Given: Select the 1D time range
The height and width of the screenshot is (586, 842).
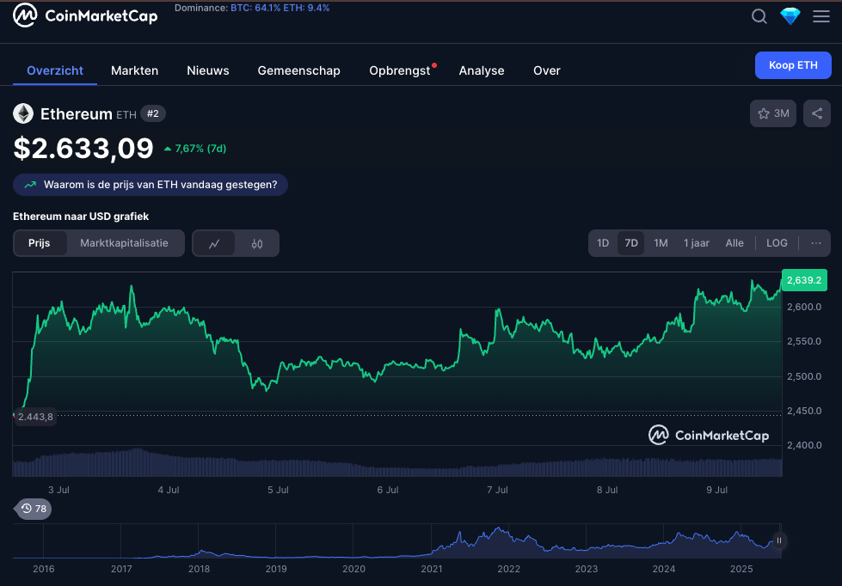Looking at the screenshot, I should [603, 243].
